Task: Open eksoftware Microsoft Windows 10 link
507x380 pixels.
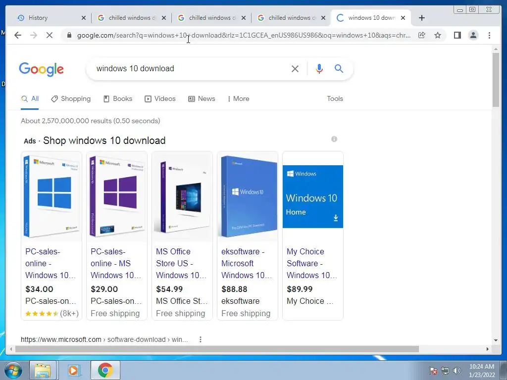Action: [x=247, y=263]
